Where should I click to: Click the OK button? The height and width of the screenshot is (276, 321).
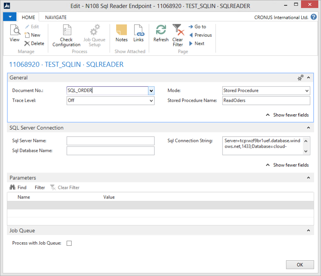[x=300, y=265]
